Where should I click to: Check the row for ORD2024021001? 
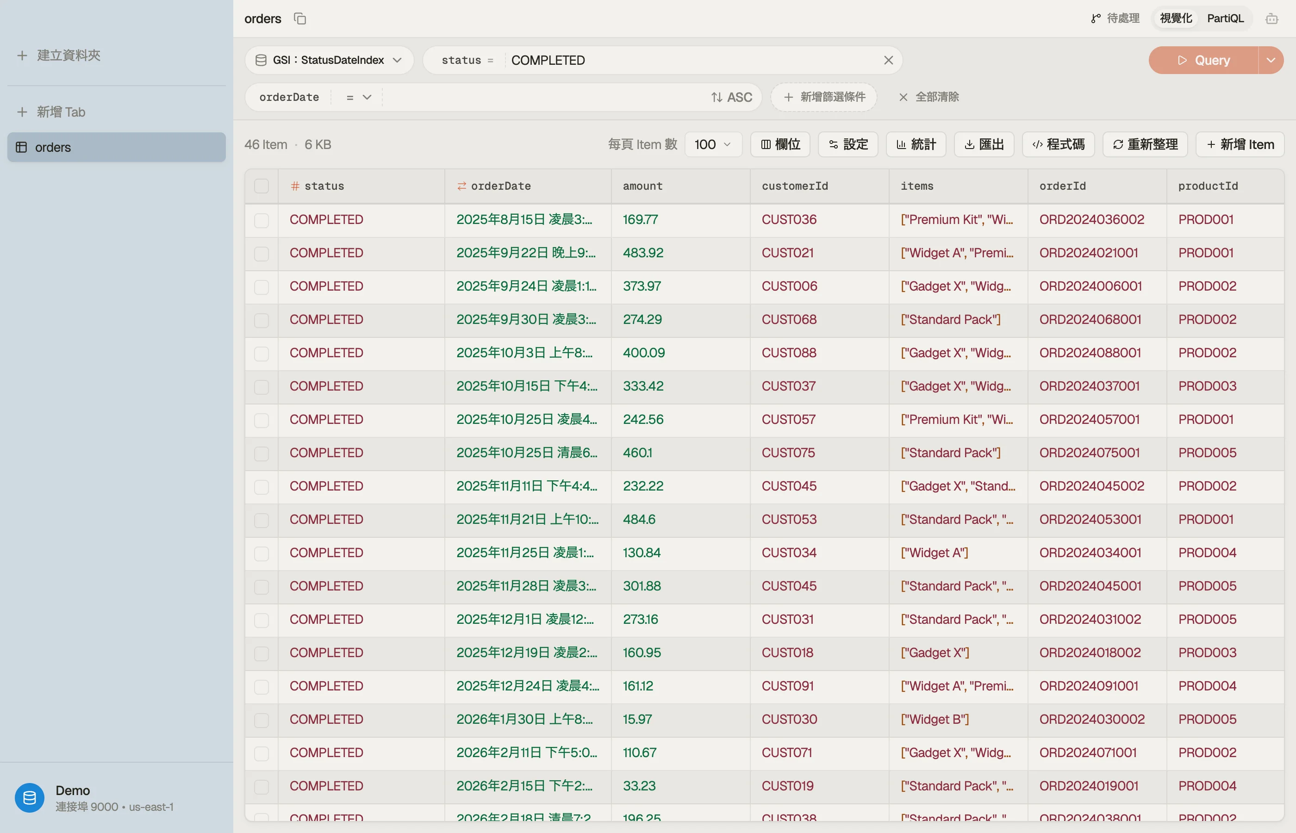(x=261, y=254)
